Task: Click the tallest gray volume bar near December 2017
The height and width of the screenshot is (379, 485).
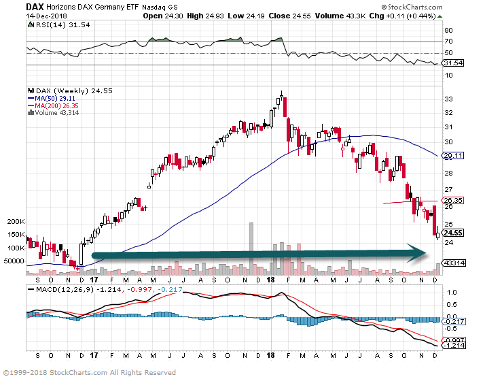Action: (251, 249)
